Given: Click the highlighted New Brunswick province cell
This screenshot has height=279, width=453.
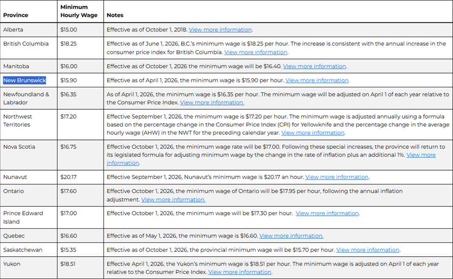Looking at the screenshot, I should [x=25, y=80].
